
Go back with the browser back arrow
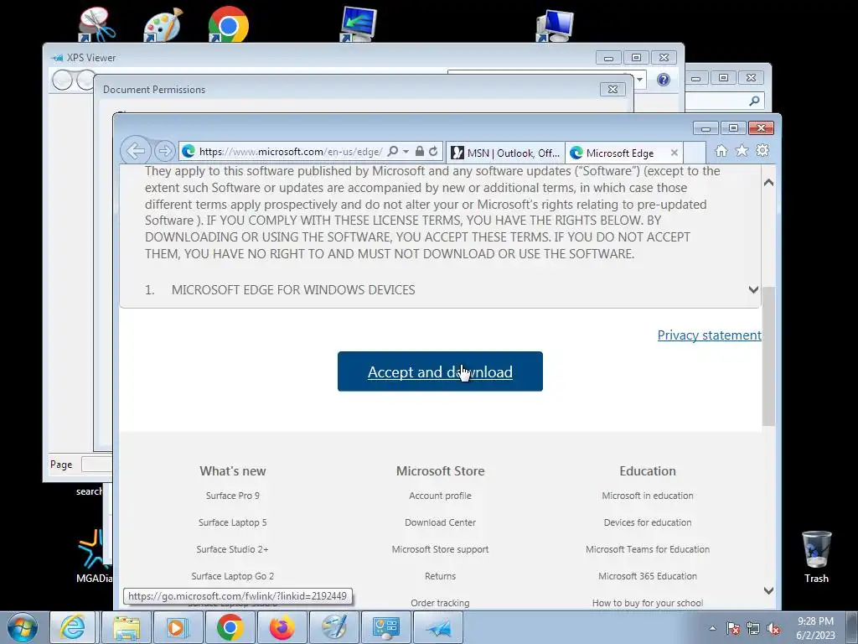point(135,150)
